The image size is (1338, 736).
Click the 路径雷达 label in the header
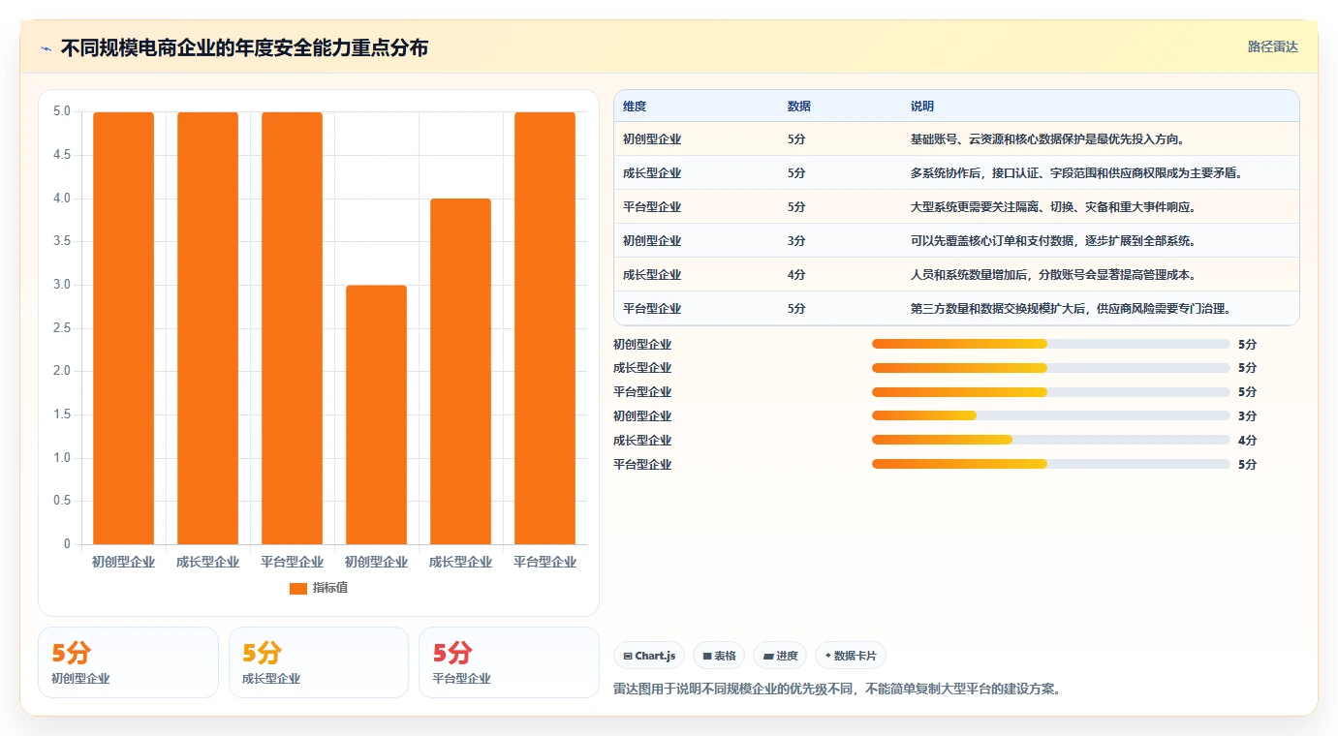click(1272, 46)
